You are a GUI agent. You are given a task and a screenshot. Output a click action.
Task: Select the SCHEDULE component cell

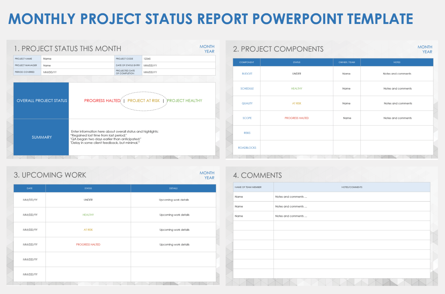coord(247,89)
